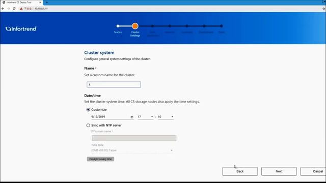Click the Daylight saving time button
Screen dimensions: 326x183
(100, 159)
